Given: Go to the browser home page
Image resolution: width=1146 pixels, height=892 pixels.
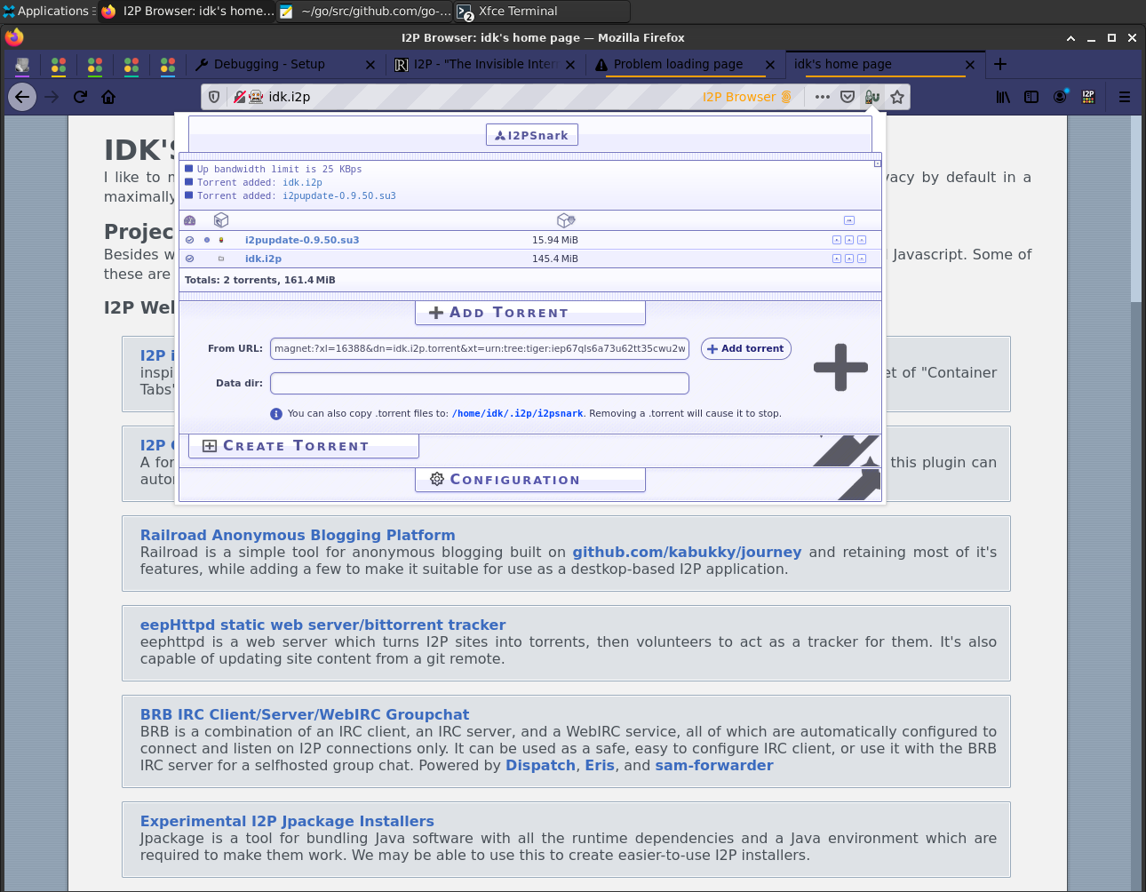Looking at the screenshot, I should coord(108,97).
